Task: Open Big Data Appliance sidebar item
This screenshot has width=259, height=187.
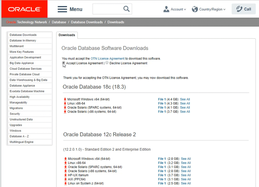Action: 30,63
